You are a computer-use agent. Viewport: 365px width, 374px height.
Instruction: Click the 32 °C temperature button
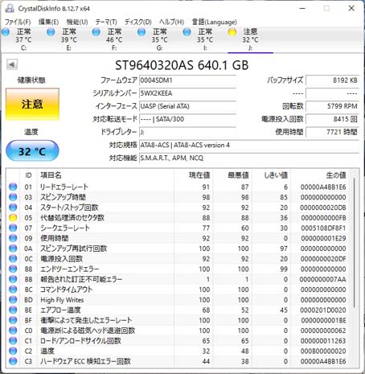(32, 151)
